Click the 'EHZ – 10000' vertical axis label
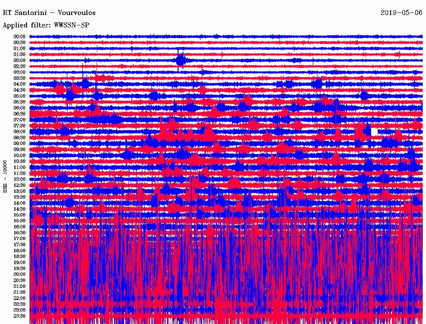 (5, 177)
